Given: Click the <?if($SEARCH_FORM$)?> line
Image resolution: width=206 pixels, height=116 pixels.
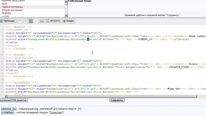Looking at the screenshot, I should coord(22,58).
